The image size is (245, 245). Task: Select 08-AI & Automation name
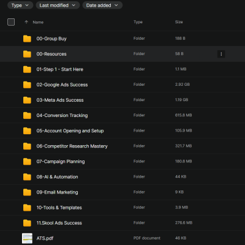click(57, 177)
